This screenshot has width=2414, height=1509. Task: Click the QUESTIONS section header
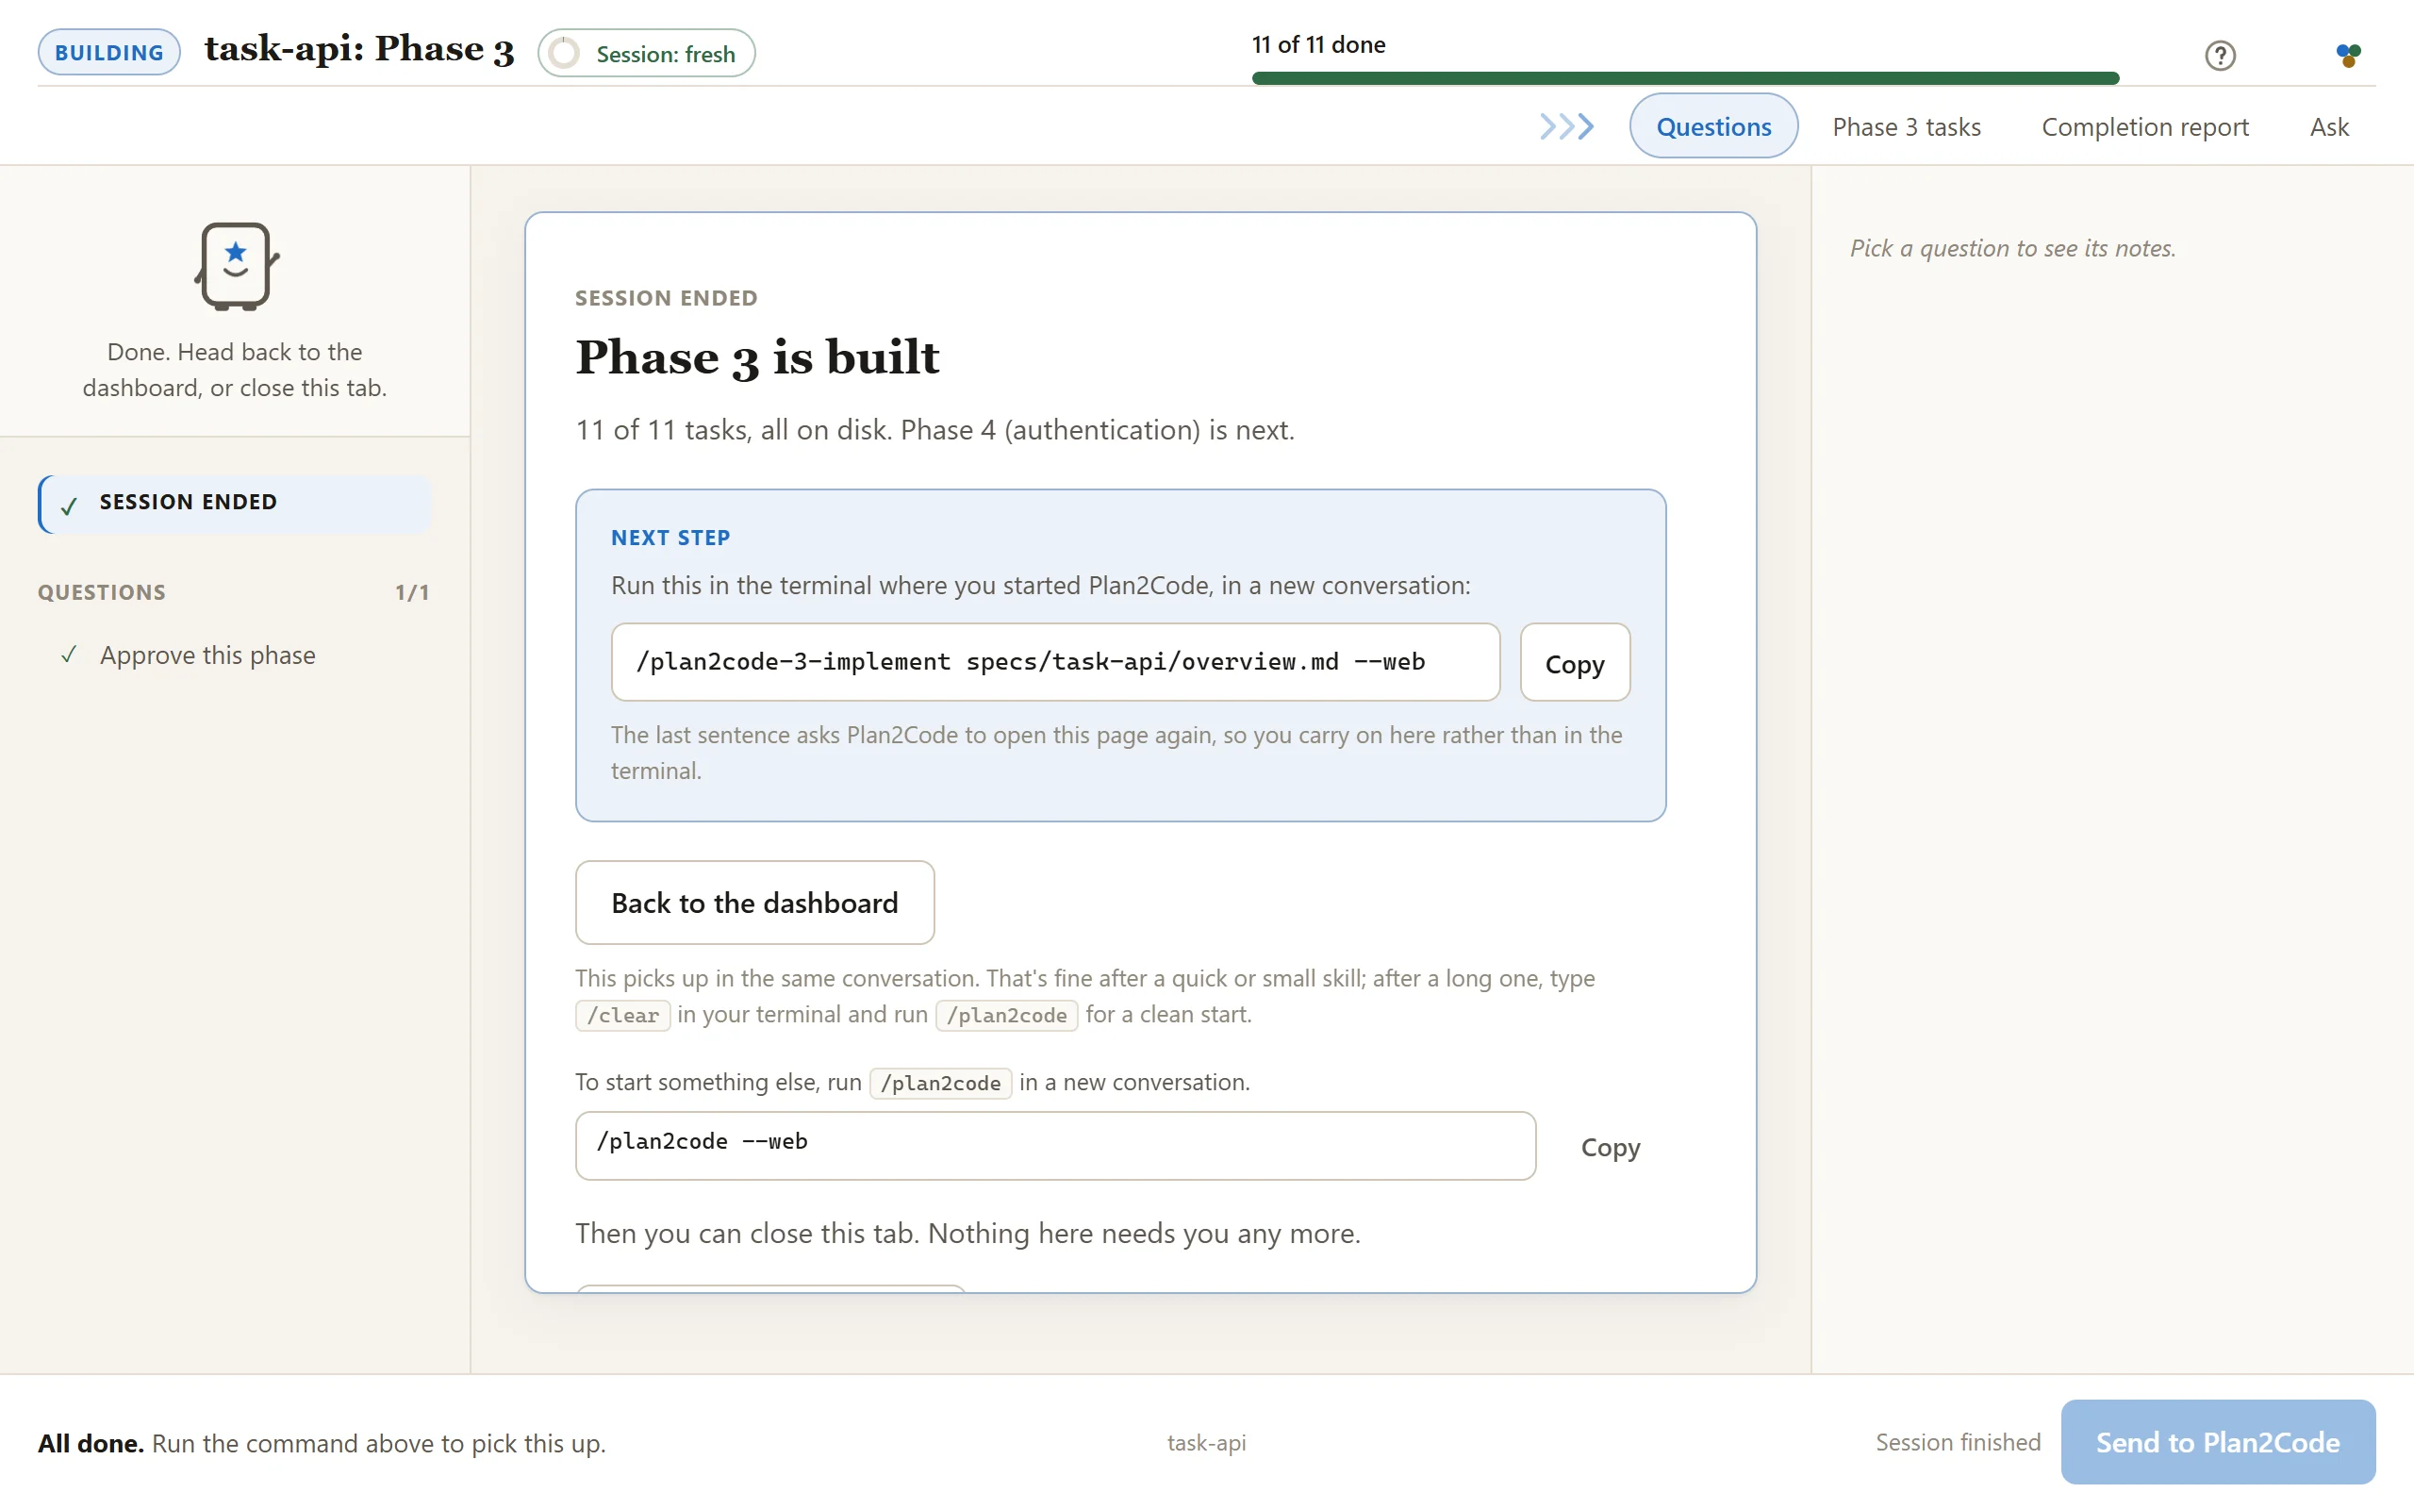point(102,592)
